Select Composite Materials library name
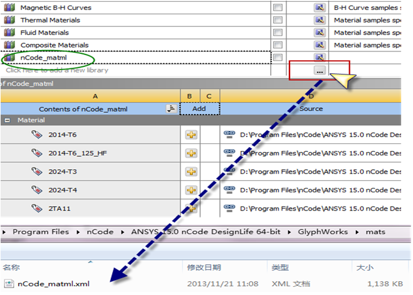413x295 pixels. point(55,45)
